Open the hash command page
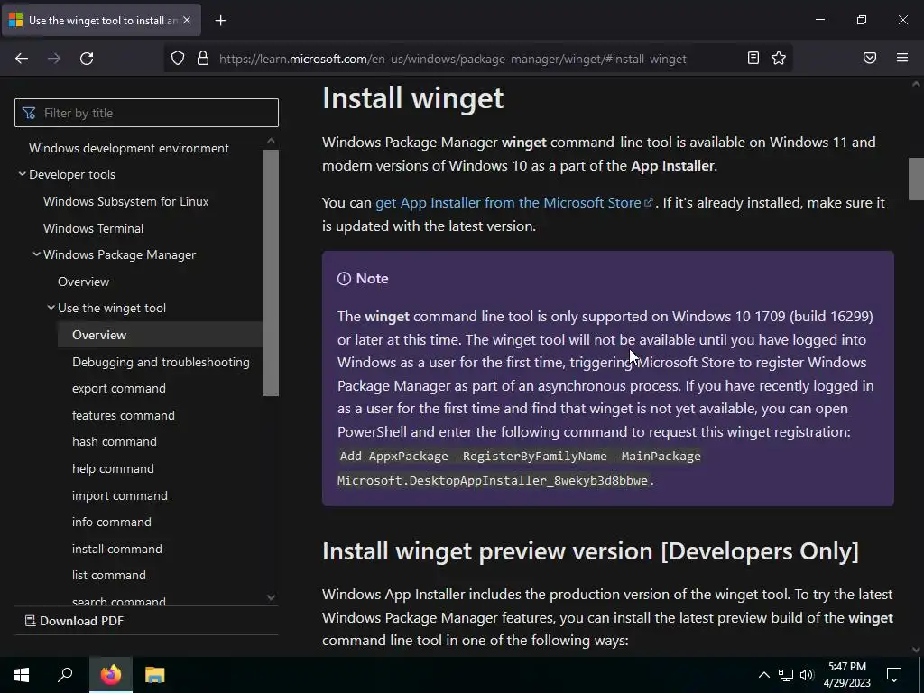 [115, 441]
